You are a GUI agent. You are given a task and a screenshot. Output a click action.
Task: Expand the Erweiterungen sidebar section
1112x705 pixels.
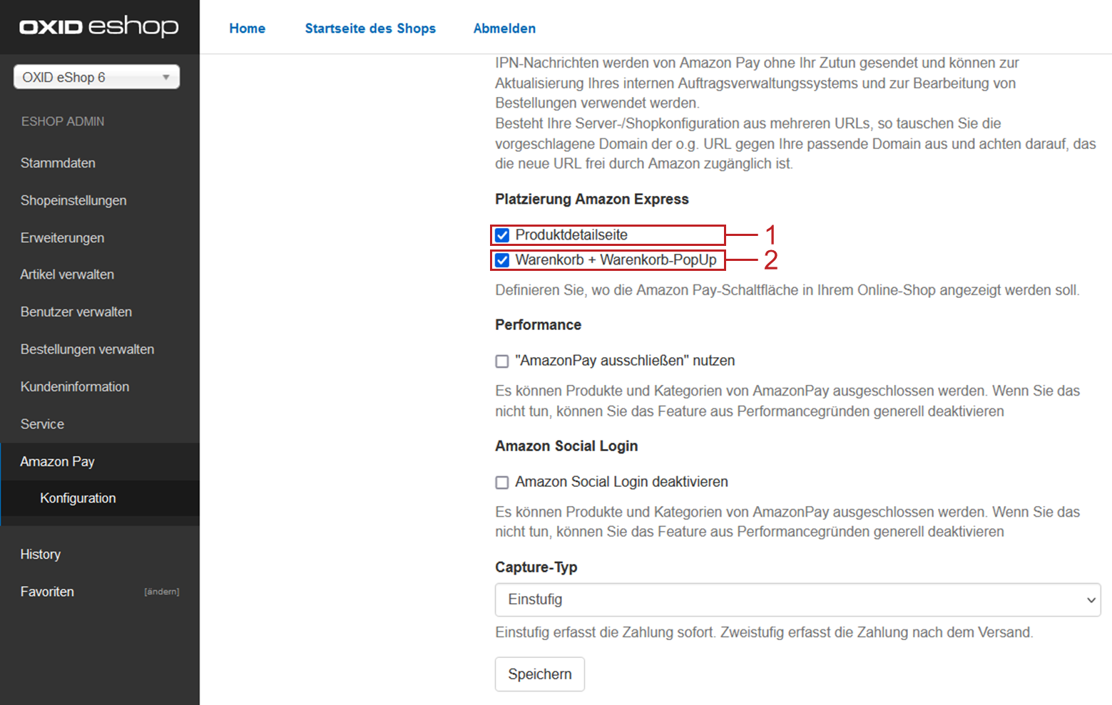pos(62,238)
